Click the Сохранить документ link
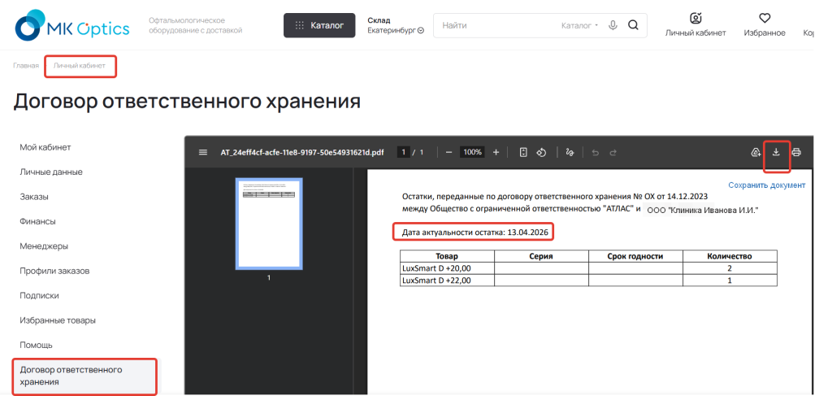 point(766,185)
